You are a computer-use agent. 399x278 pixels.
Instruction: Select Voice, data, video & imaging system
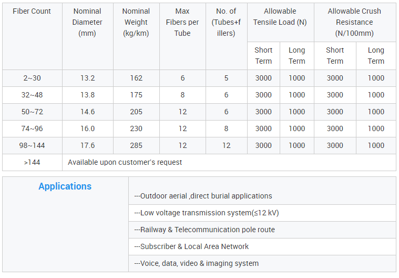pos(196,263)
